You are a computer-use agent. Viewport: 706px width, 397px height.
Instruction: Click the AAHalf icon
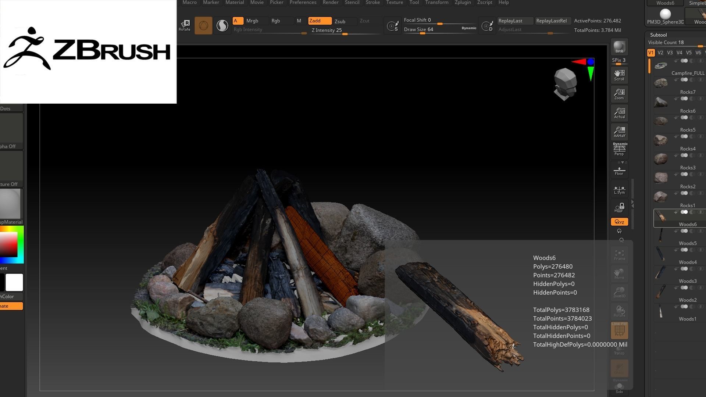619,132
